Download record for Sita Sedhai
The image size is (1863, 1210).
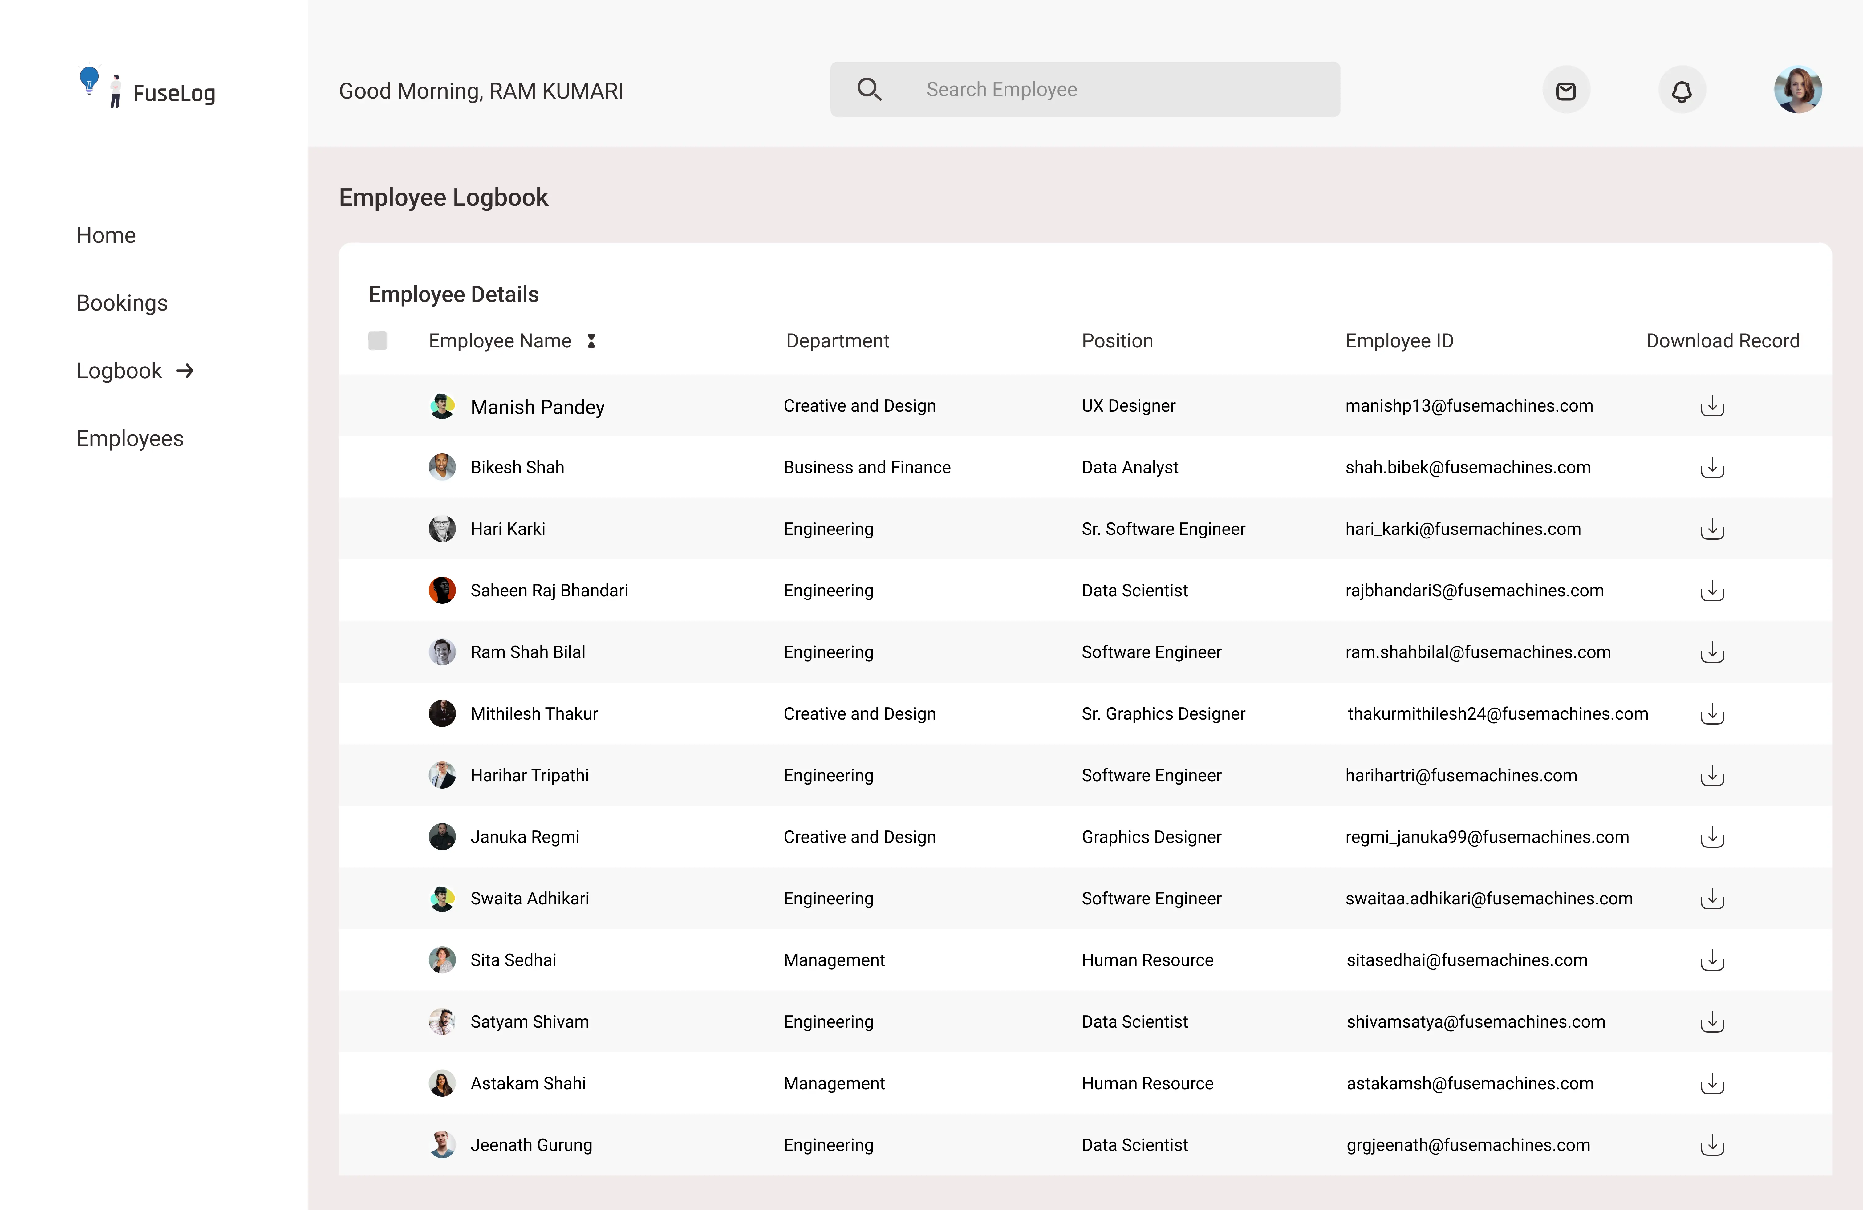[1712, 960]
